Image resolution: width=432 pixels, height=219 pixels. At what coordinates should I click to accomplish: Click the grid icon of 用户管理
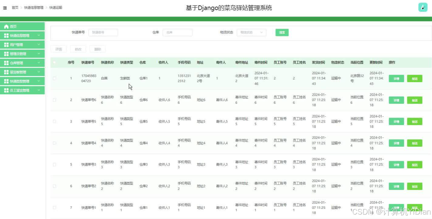point(6,45)
